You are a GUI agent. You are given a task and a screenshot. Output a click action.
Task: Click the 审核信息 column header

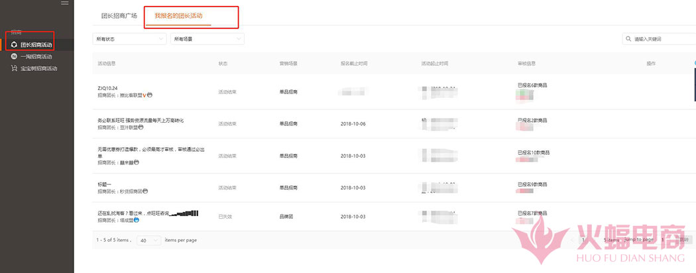(526, 64)
